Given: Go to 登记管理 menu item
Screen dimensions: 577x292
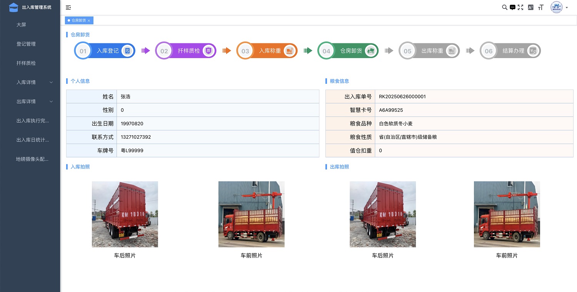Looking at the screenshot, I should [26, 44].
